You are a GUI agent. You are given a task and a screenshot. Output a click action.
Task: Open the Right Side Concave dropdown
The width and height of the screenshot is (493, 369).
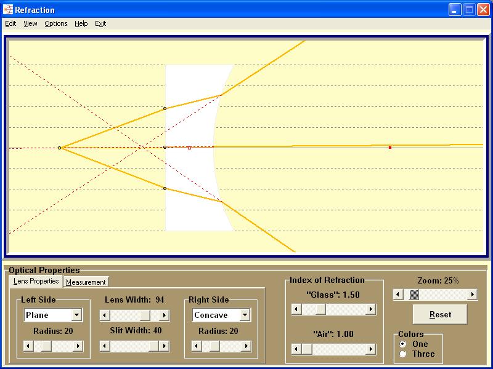tap(245, 315)
